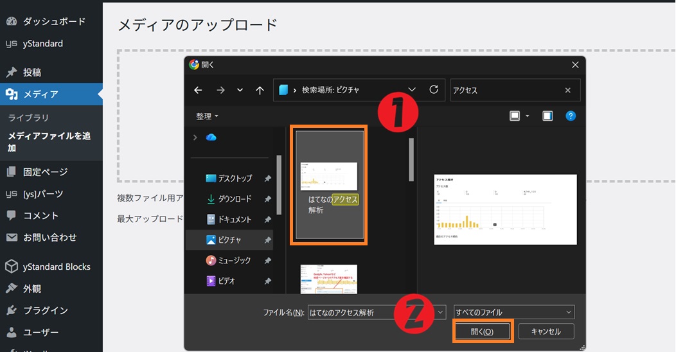Open the 整理 organize dropdown
Screen dimensions: 676x352
tap(207, 116)
